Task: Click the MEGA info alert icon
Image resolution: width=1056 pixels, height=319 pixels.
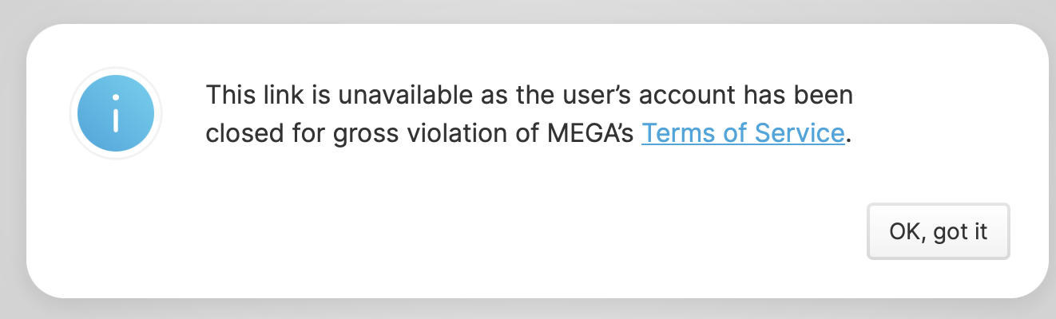Action: click(116, 113)
